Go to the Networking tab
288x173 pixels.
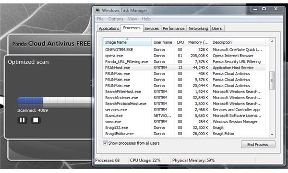[198, 28]
